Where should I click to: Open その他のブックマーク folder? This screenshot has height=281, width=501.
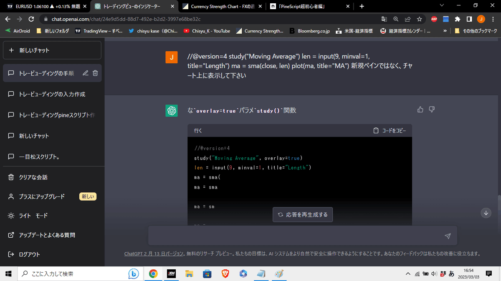click(476, 31)
